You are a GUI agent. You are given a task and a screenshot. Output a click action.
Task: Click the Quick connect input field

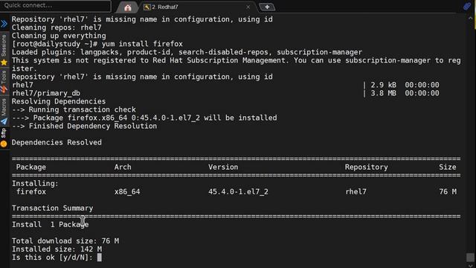[x=56, y=5]
